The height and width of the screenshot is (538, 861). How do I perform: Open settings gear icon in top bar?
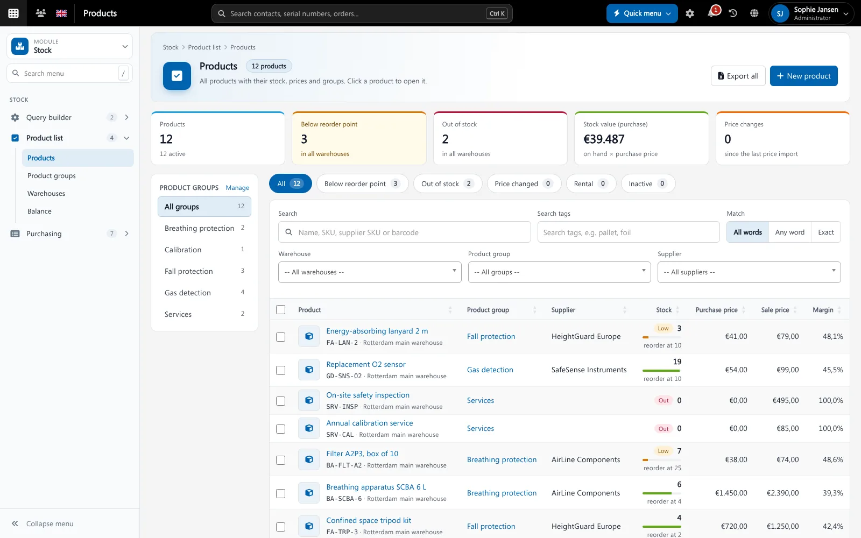(x=690, y=13)
